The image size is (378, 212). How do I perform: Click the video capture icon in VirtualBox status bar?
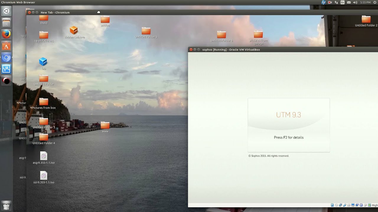357,205
